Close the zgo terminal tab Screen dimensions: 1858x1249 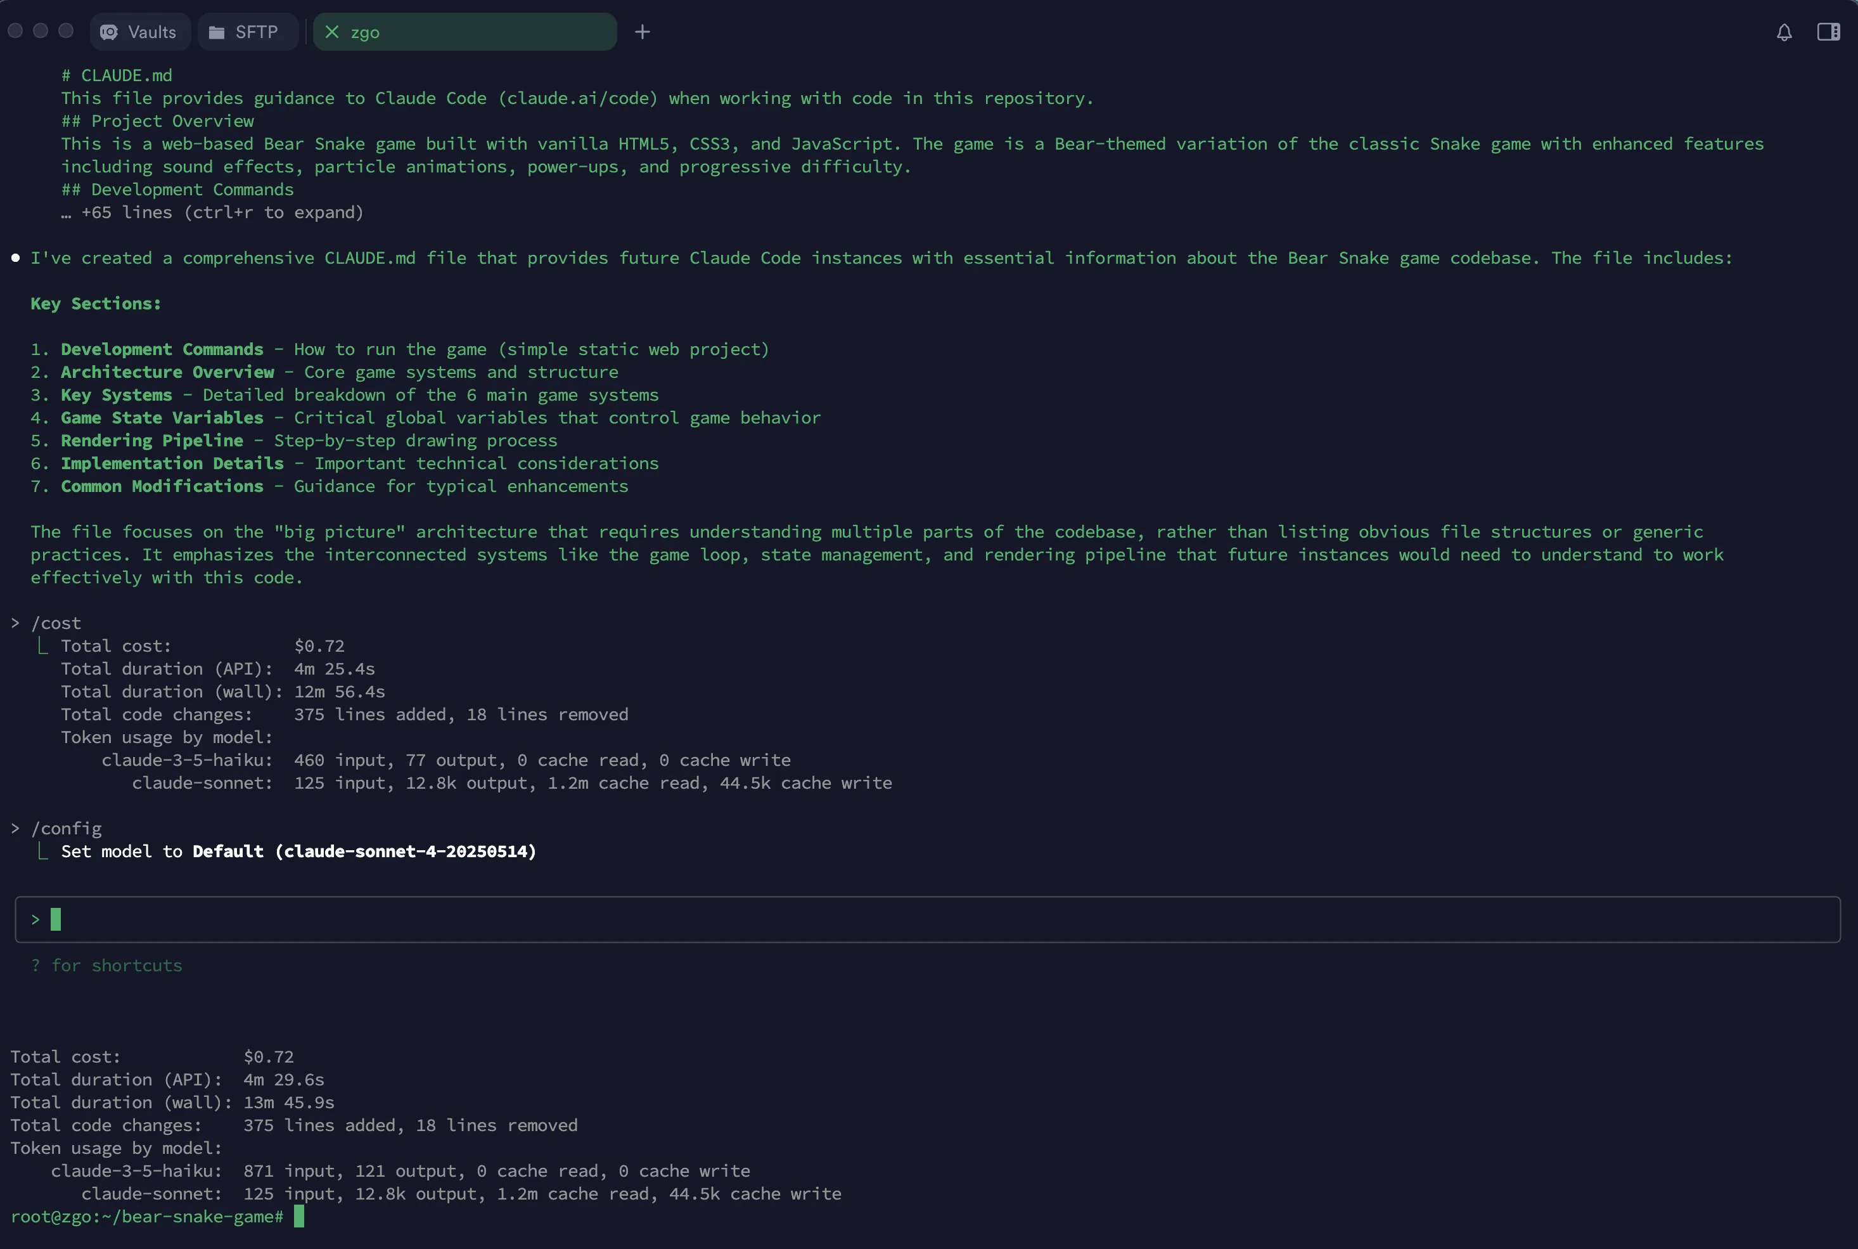click(332, 32)
